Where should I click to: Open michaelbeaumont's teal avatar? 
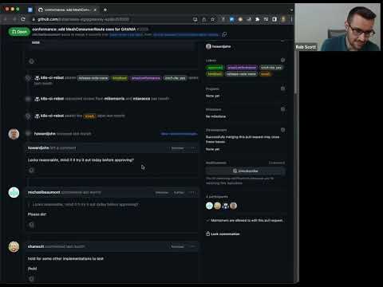coord(14,192)
